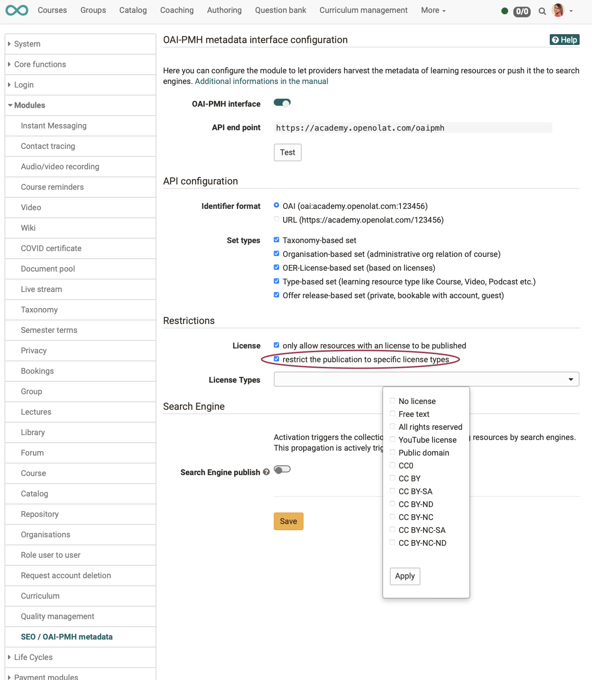
Task: Open the 0/0 instant messaging badge
Action: click(521, 12)
